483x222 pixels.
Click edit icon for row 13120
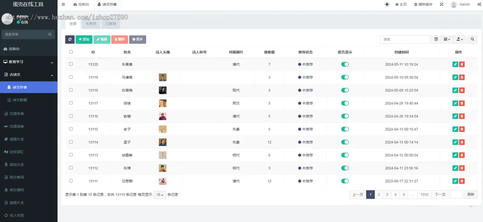[455, 64]
